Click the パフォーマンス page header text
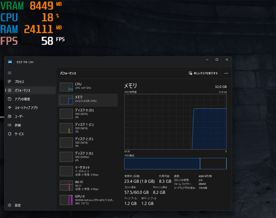The height and width of the screenshot is (218, 276). (x=68, y=73)
